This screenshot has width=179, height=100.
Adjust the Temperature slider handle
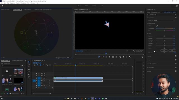(164, 28)
